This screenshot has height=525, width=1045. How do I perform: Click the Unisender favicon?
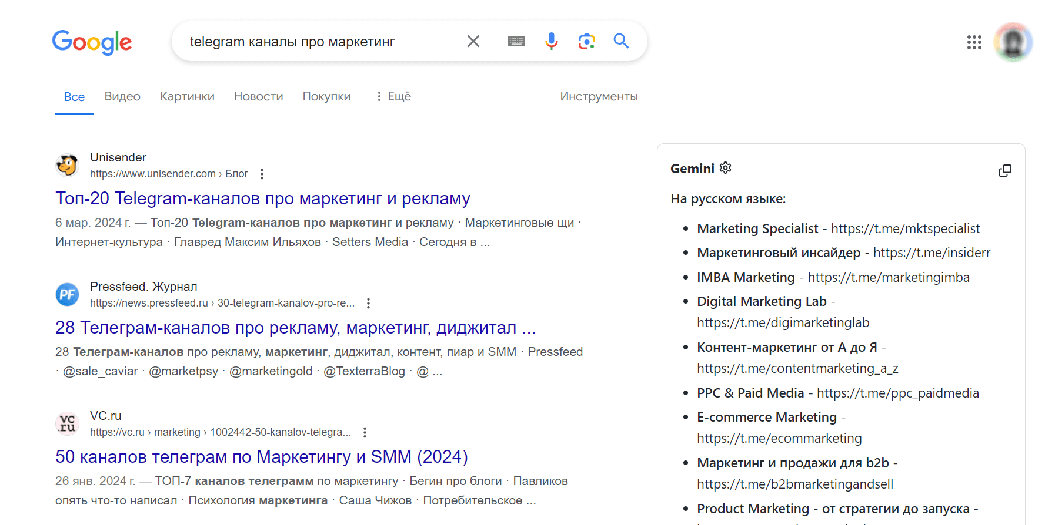click(67, 165)
